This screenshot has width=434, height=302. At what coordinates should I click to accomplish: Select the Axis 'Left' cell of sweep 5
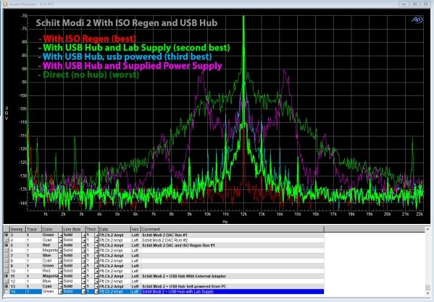click(135, 245)
